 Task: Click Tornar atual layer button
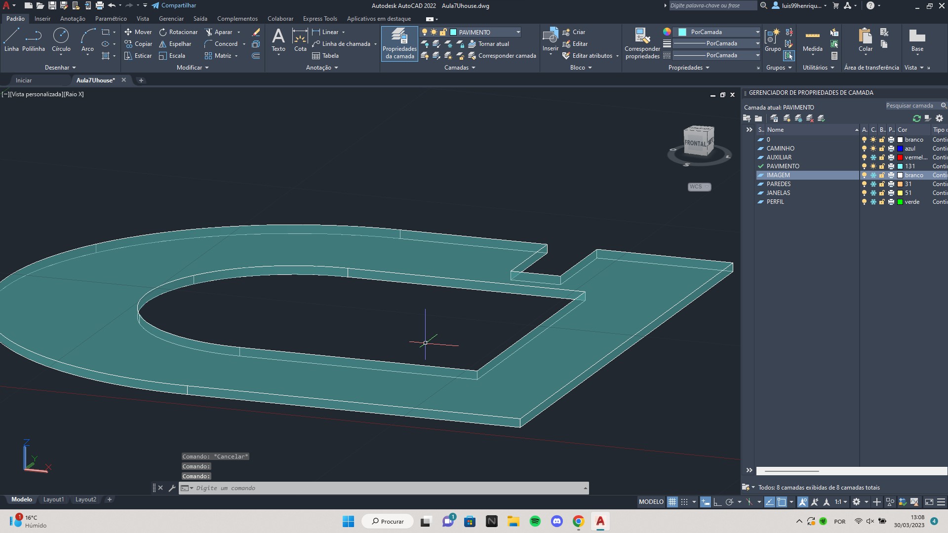tap(488, 44)
